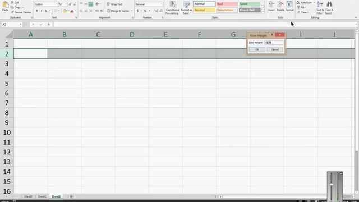Apply the Good cell style

[x=250, y=4]
